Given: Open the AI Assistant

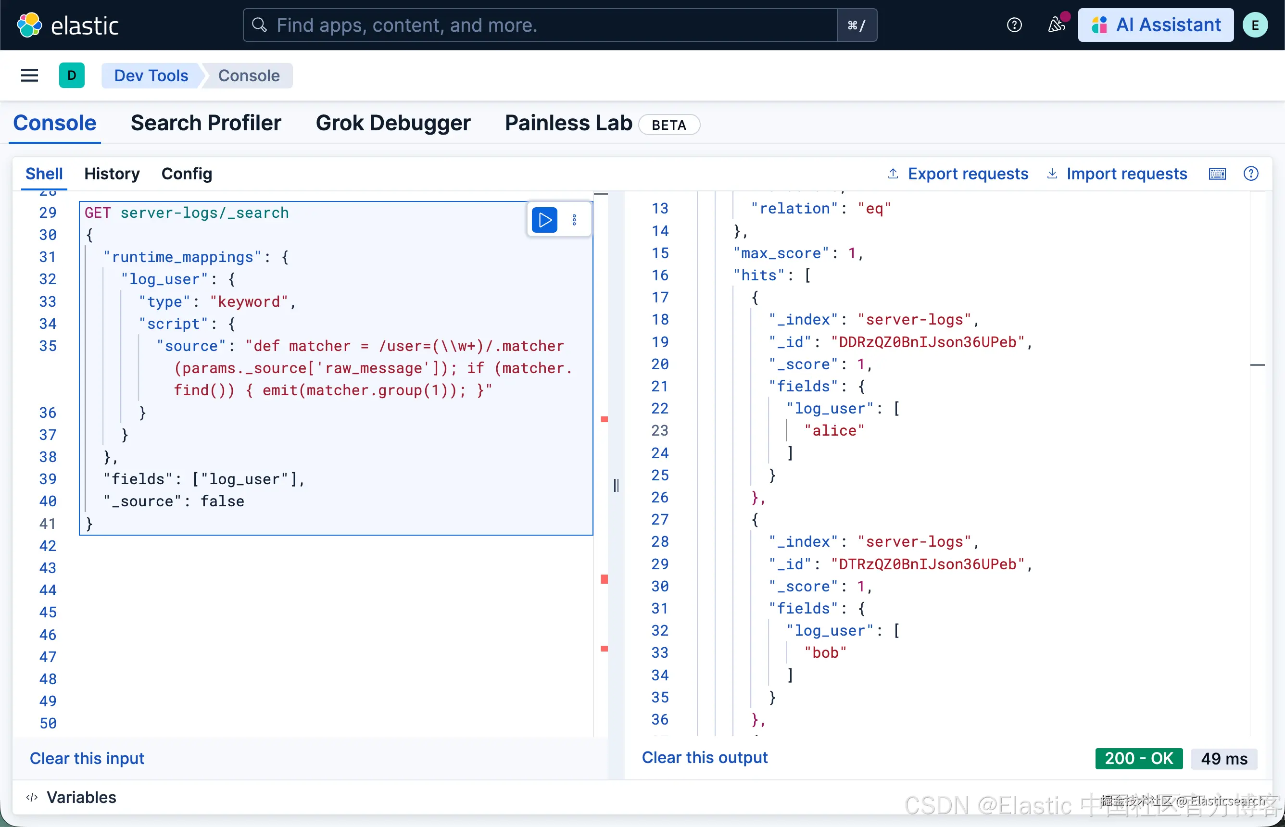Looking at the screenshot, I should pyautogui.click(x=1156, y=25).
